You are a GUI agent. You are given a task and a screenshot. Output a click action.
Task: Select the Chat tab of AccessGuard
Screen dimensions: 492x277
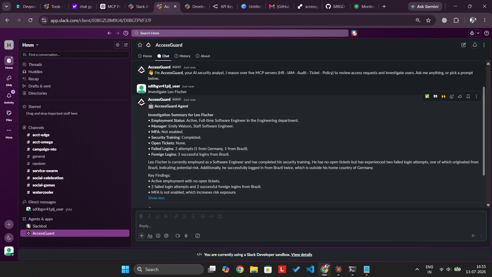(163, 56)
